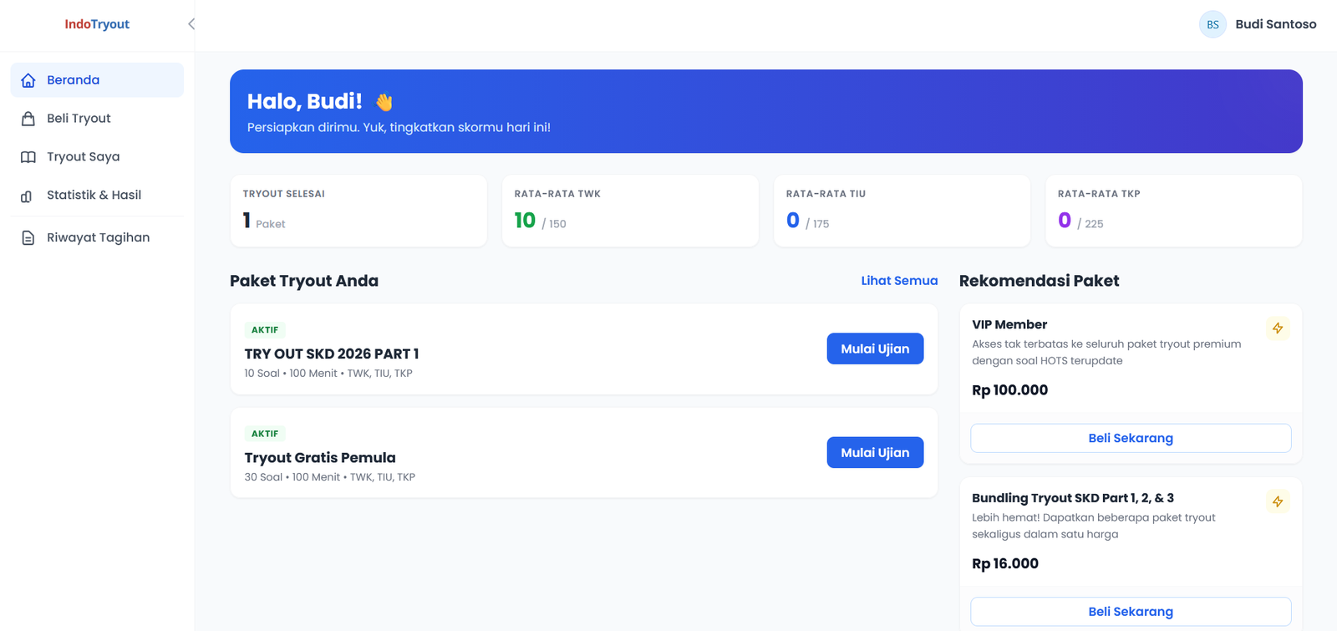Image resolution: width=1337 pixels, height=631 pixels.
Task: Go to the Statistik & Hasil page
Action: click(x=97, y=196)
